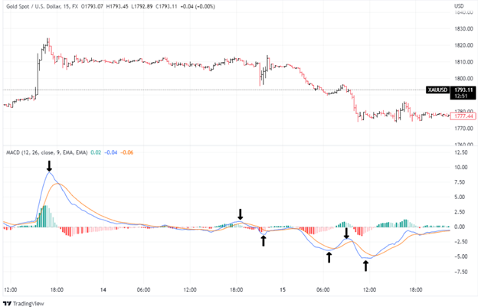Open the MACD (12, 26, close, 9) indicator legend
478x307 pixels.
[46, 152]
